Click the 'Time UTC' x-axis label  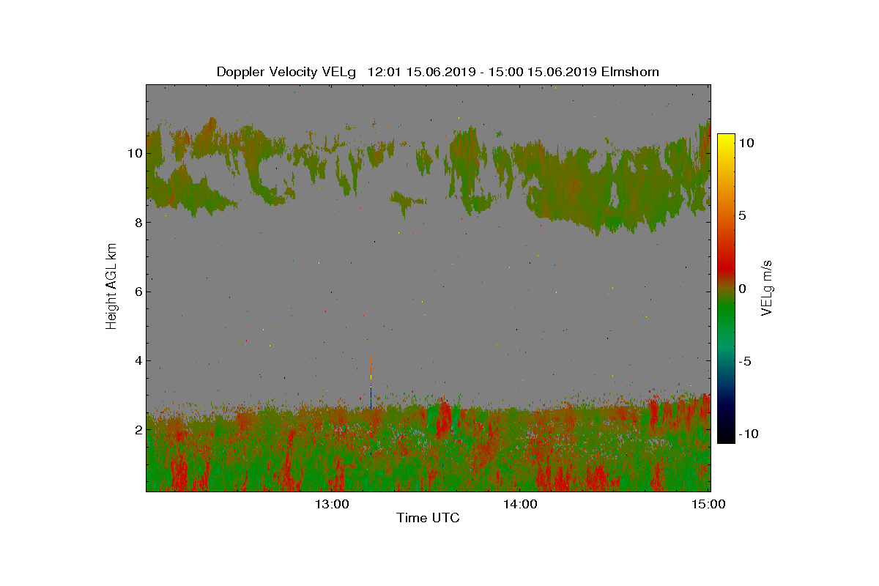coord(428,519)
